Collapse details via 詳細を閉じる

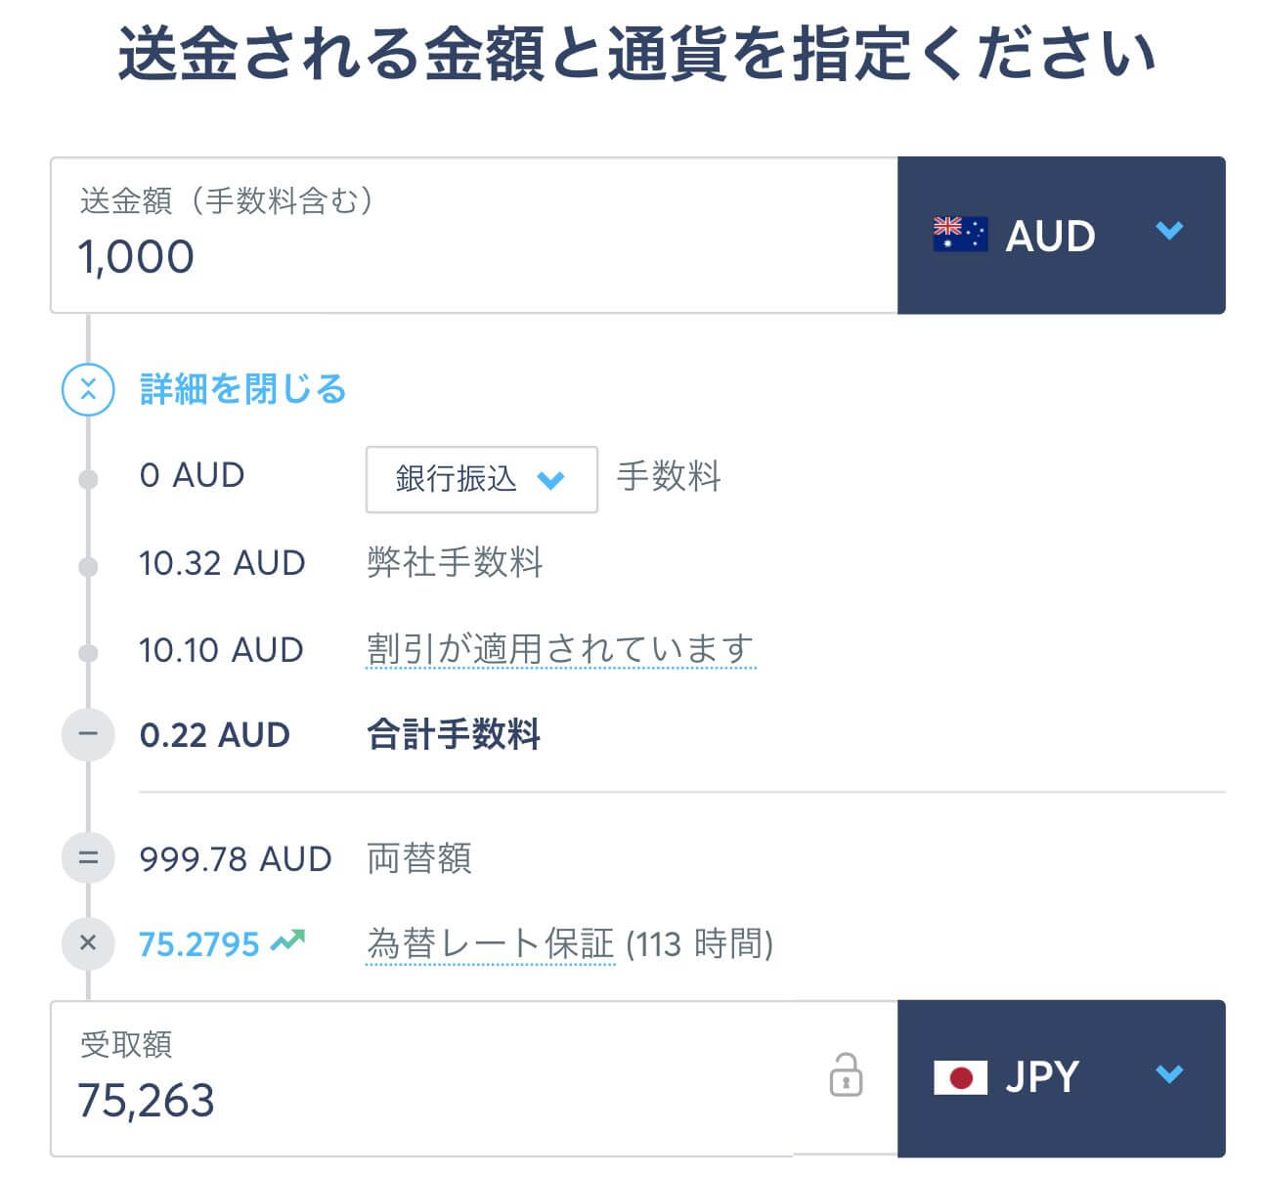pos(243,389)
